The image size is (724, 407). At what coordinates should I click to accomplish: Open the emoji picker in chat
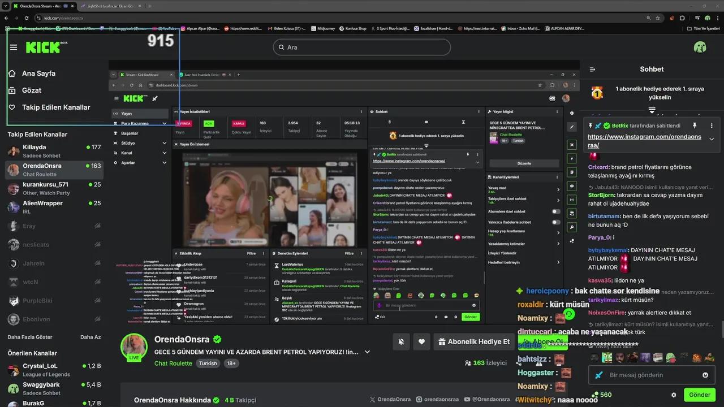point(705,375)
